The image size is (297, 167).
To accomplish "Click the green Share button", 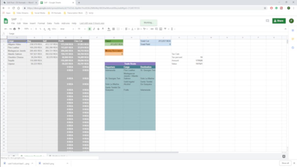I will (x=279, y=21).
